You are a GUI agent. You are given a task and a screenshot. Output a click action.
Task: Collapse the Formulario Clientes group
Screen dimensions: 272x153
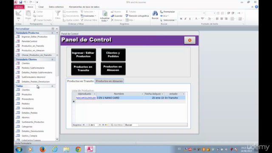52,59
